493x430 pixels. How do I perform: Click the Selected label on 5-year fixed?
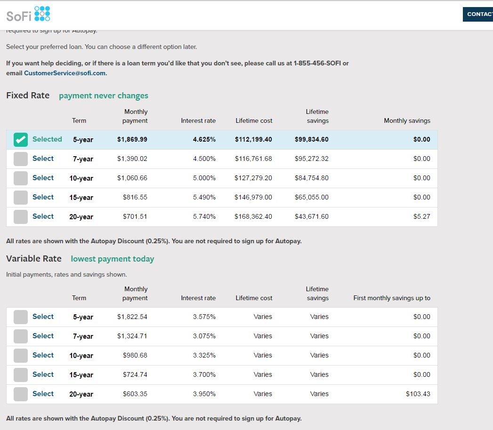click(x=47, y=139)
